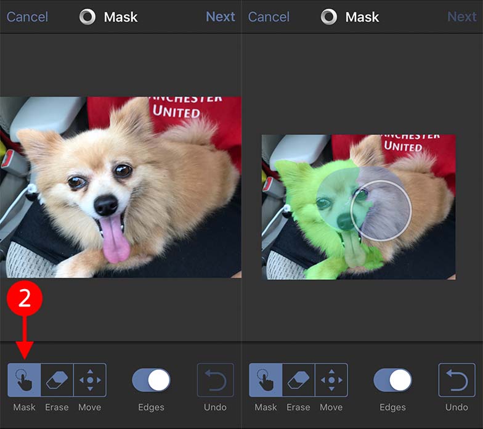Click the ring icon beside right Mask title

(x=330, y=17)
